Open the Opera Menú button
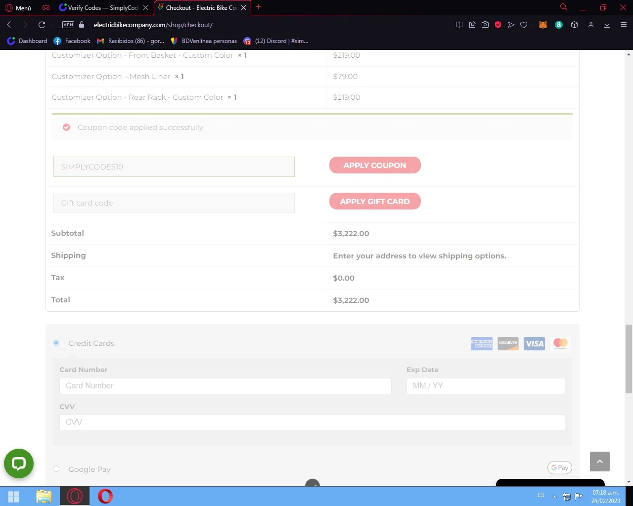633x506 pixels. coord(18,8)
